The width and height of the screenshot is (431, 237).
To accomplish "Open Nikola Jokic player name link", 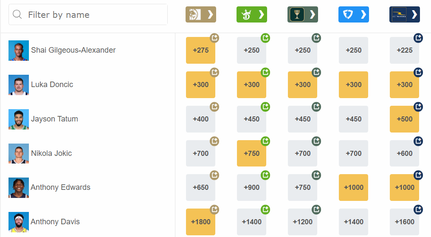I will 51,153.
